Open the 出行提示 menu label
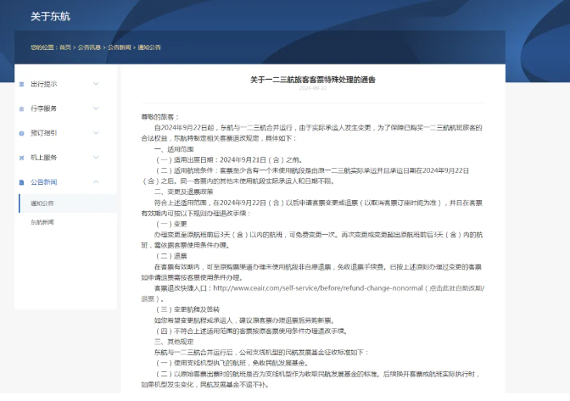 point(44,84)
